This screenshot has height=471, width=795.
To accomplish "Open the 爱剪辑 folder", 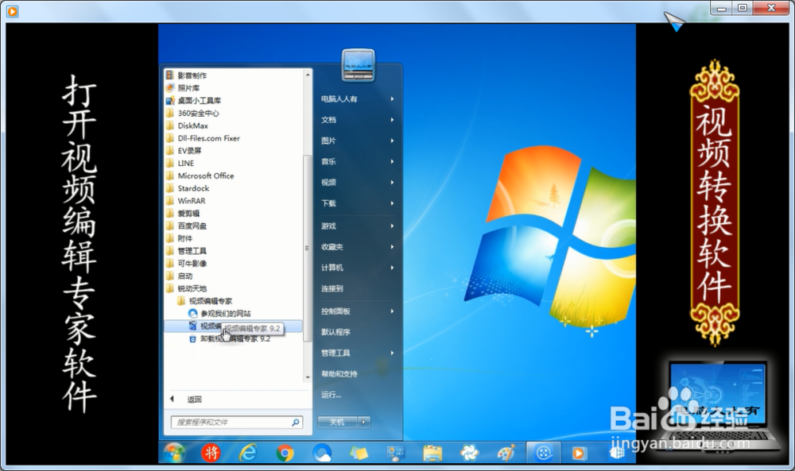I will click(184, 213).
